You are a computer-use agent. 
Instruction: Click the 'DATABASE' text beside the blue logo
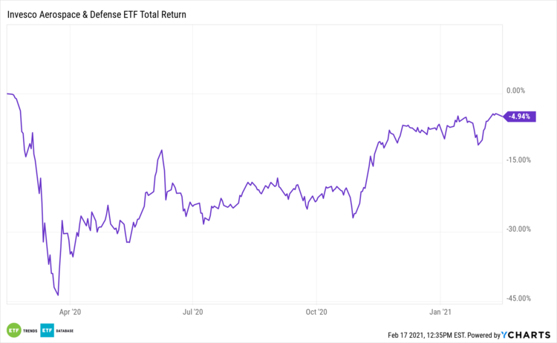tap(65, 330)
